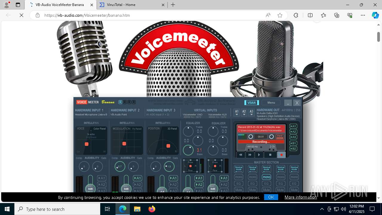The image size is (382, 215).
Task: Open Menu button in Voicemeeter image
Action: (x=271, y=103)
